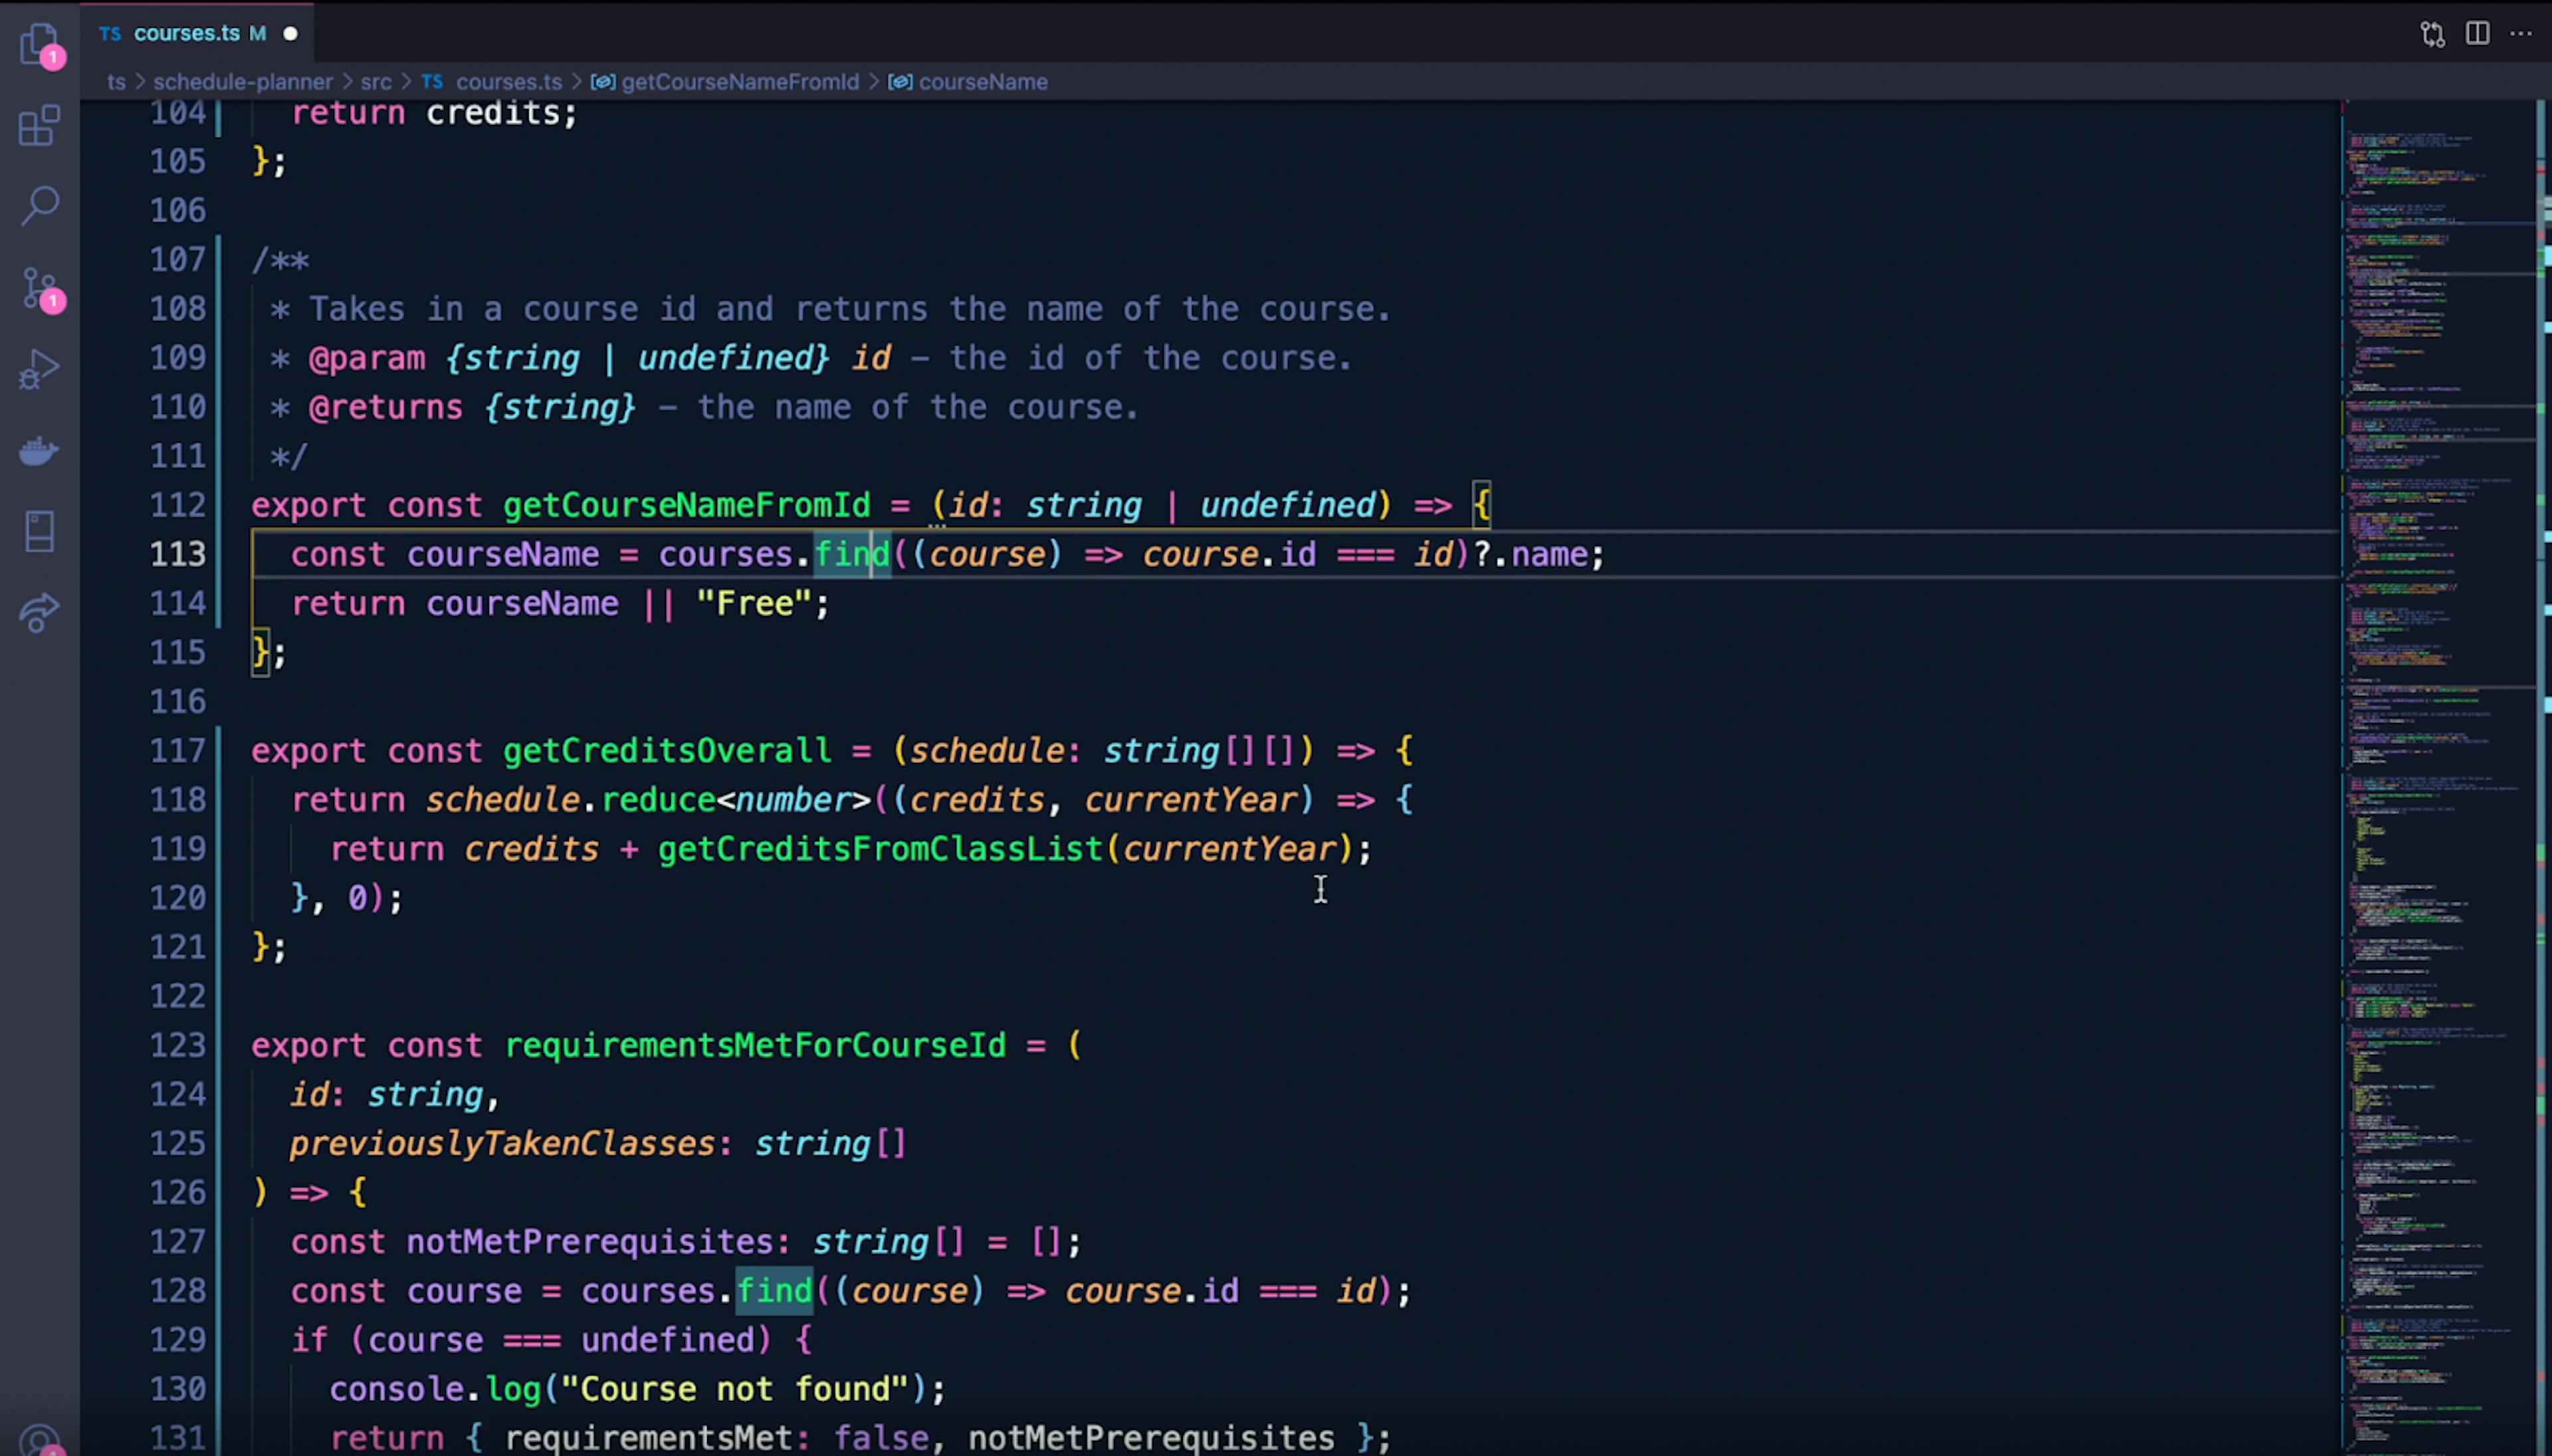
Task: Open the getCourseNameFromId breadcrumb symbol
Action: tap(725, 82)
